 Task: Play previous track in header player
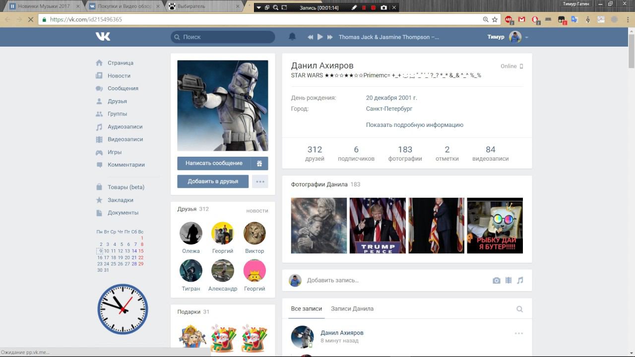(x=311, y=37)
